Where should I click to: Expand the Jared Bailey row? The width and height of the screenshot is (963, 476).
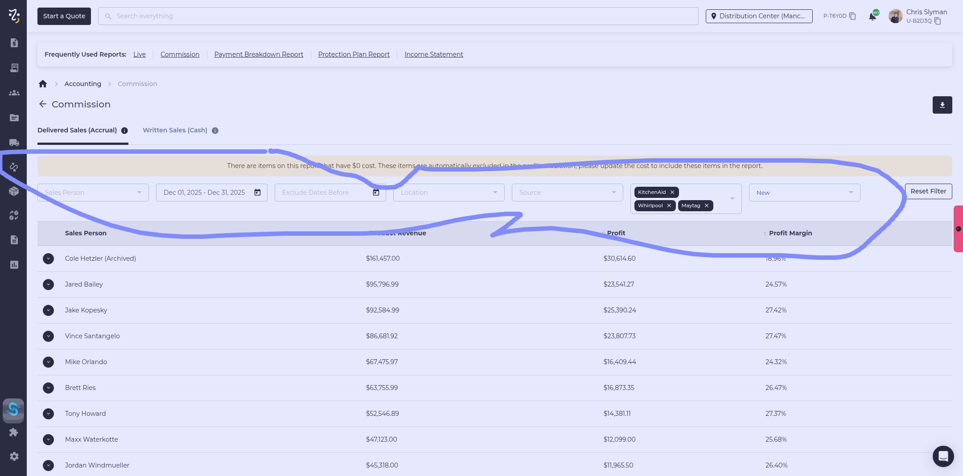pos(48,284)
